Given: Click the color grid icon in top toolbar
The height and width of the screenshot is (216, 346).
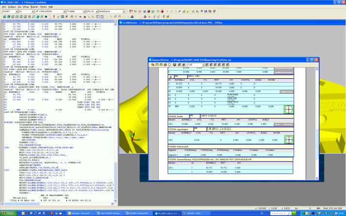Looking at the screenshot, I should (x=131, y=11).
